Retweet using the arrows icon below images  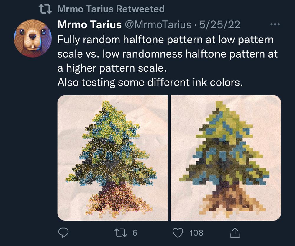(121, 233)
